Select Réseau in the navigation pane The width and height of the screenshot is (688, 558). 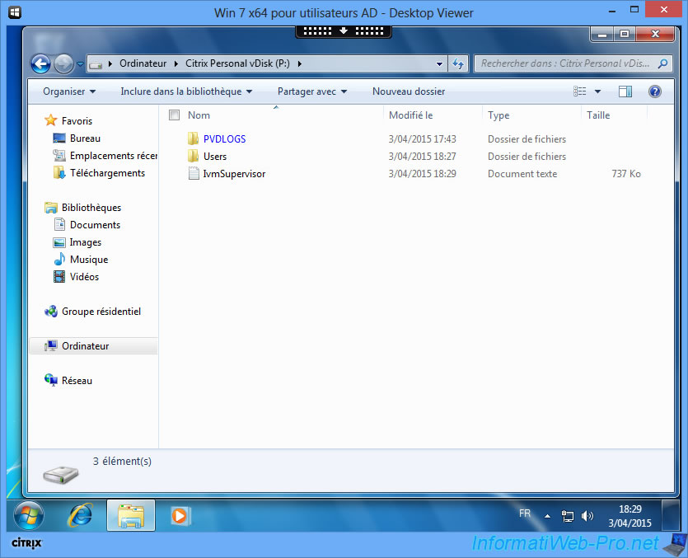pyautogui.click(x=77, y=381)
